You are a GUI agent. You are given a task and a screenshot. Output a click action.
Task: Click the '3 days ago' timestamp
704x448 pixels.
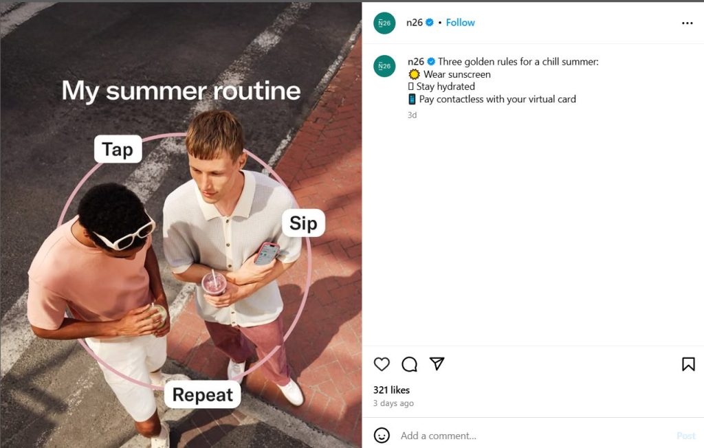tap(393, 403)
